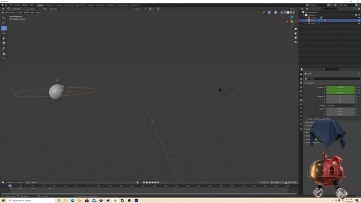Select the Select Box tool
Image resolution: width=361 pixels, height=203 pixels.
pos(4,17)
